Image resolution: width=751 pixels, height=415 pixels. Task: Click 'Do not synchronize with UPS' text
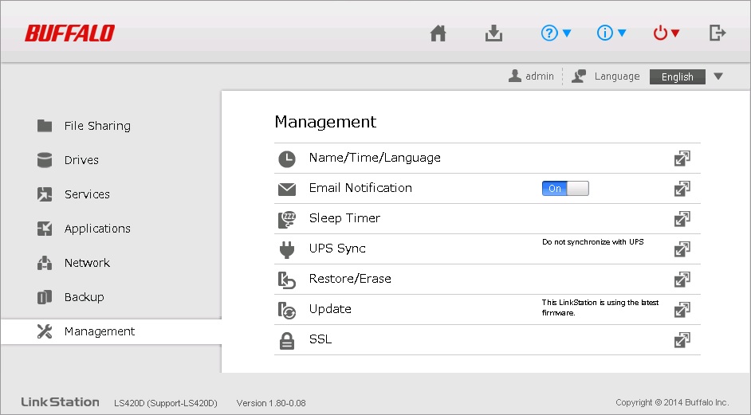[x=592, y=241]
